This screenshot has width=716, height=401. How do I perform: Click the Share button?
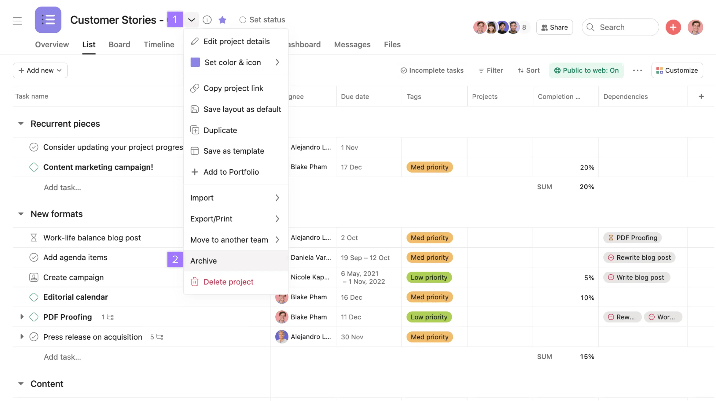point(554,27)
